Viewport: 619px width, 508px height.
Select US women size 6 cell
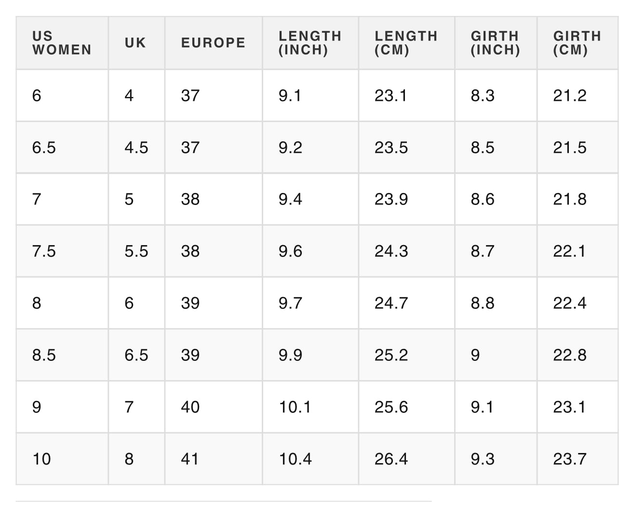click(x=62, y=96)
